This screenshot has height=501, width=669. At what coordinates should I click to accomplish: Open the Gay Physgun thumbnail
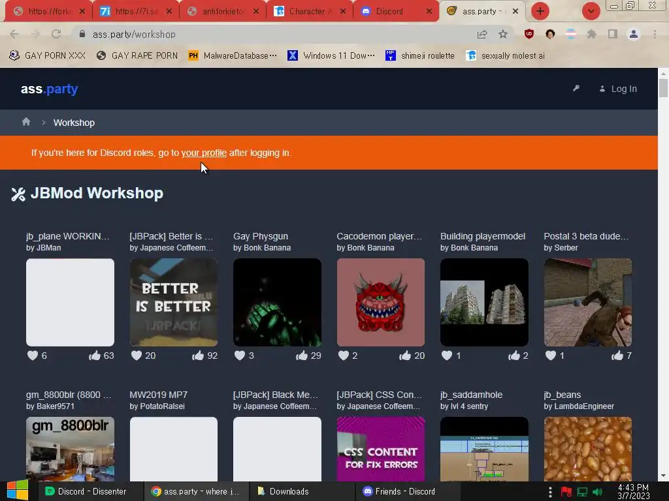tap(277, 302)
